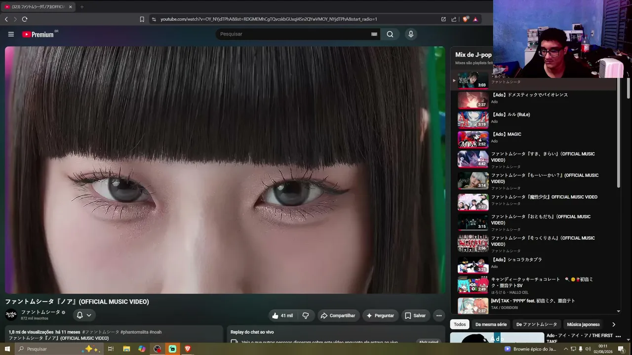Click the browser back arrow

6,19
